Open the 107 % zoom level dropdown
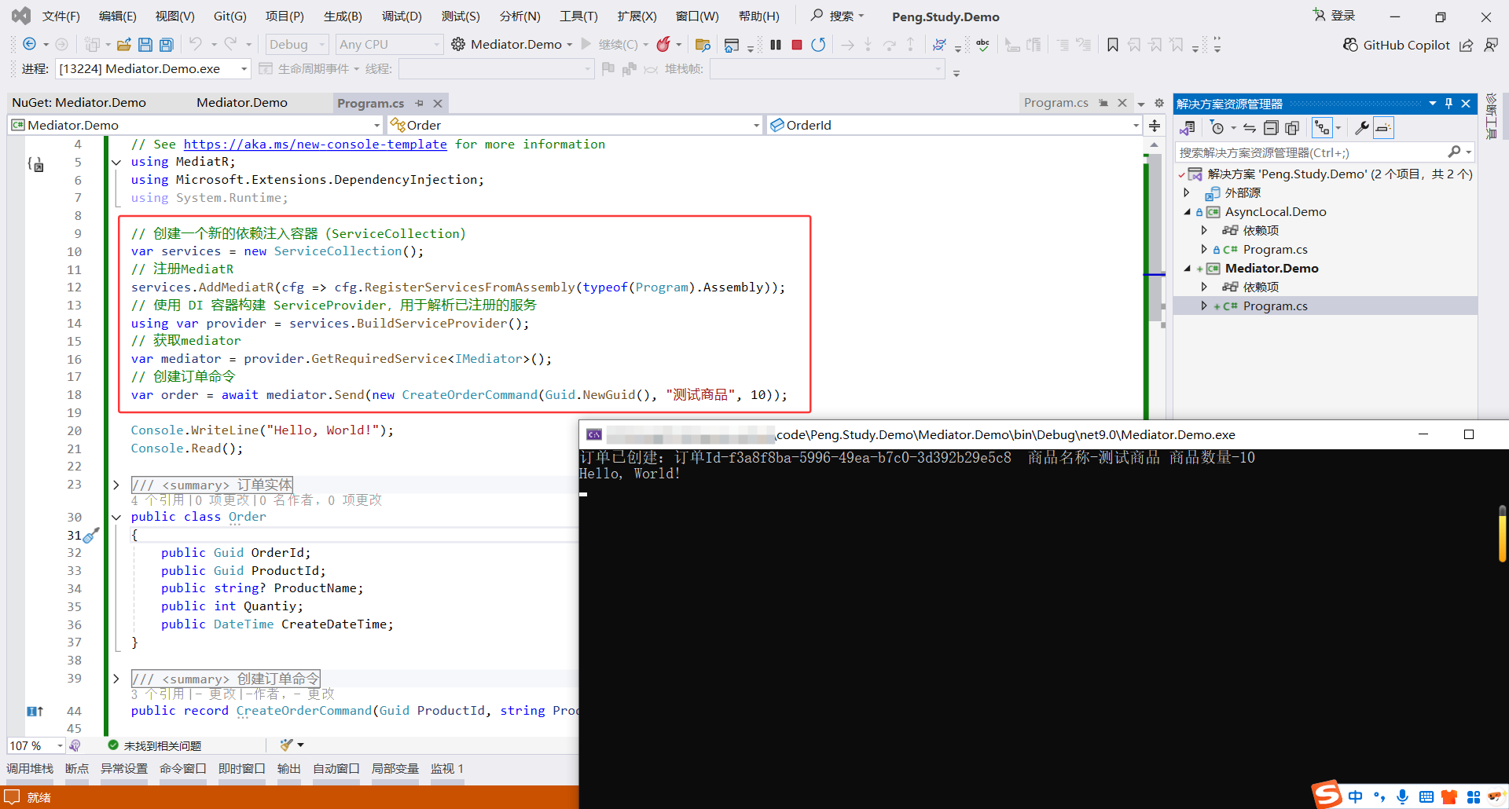This screenshot has width=1509, height=809. pos(36,745)
